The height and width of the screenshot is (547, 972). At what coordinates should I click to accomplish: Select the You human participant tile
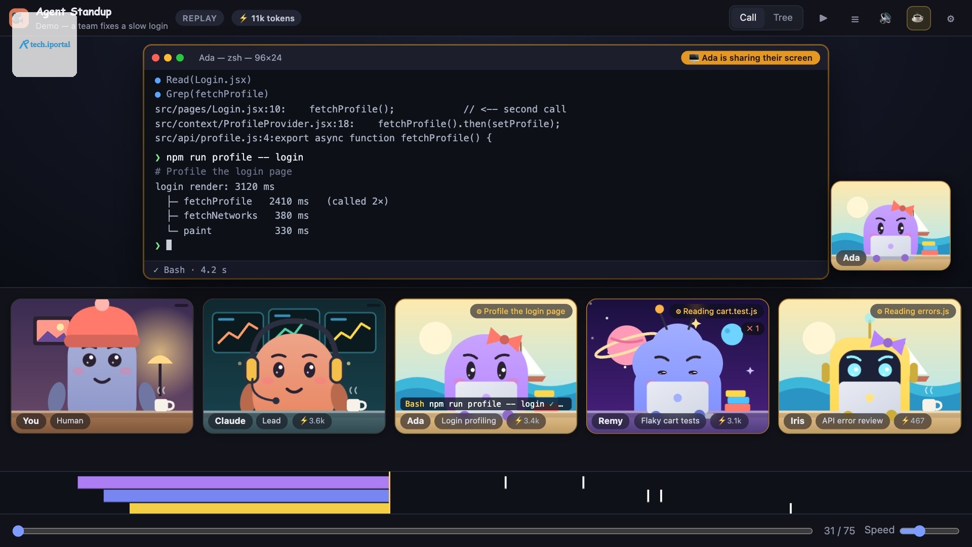(102, 366)
